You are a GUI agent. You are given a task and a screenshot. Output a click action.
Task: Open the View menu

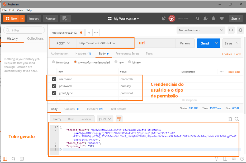pos(20,10)
